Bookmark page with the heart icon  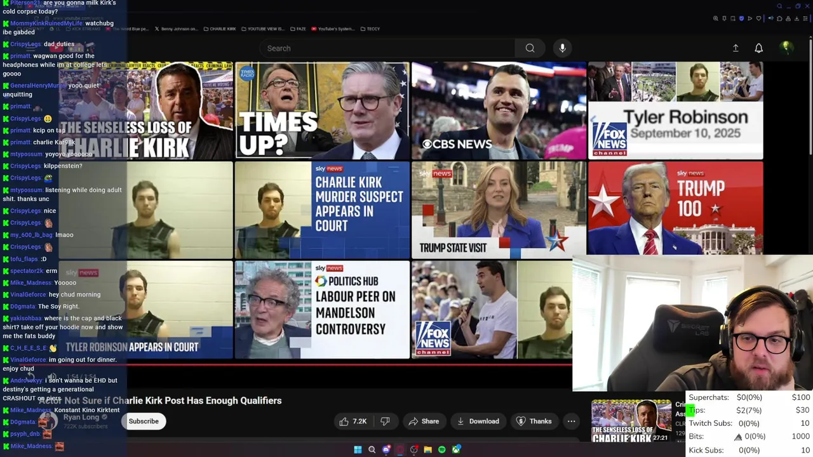click(x=758, y=18)
